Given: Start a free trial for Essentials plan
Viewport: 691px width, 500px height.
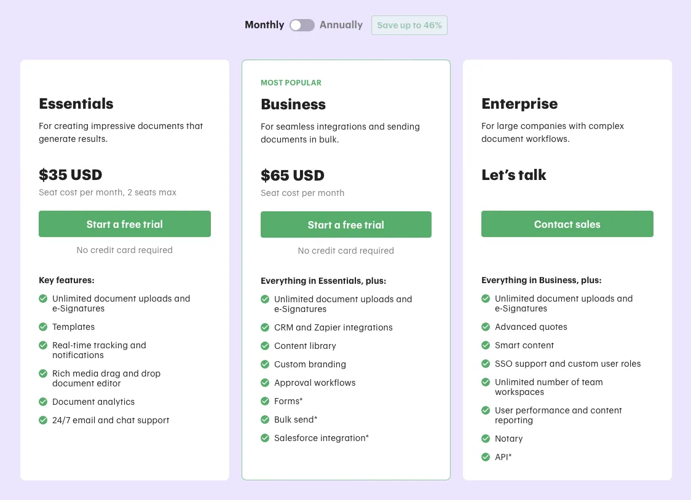Looking at the screenshot, I should pyautogui.click(x=125, y=224).
